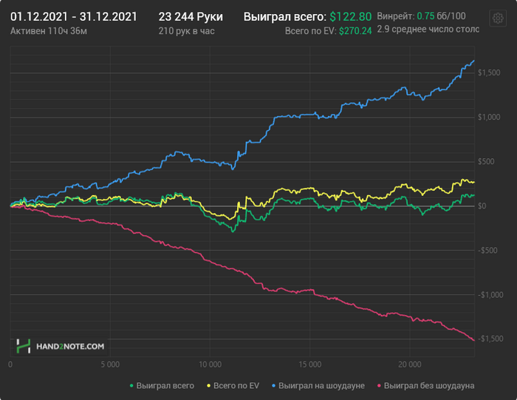The height and width of the screenshot is (400, 517).
Task: Click the 20 000 x-axis label
Action: pyautogui.click(x=410, y=365)
